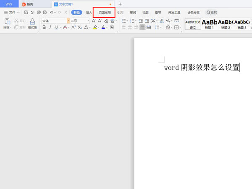Expand the 文件 menu
Screen dimensions: 252x189
click(x=11, y=13)
